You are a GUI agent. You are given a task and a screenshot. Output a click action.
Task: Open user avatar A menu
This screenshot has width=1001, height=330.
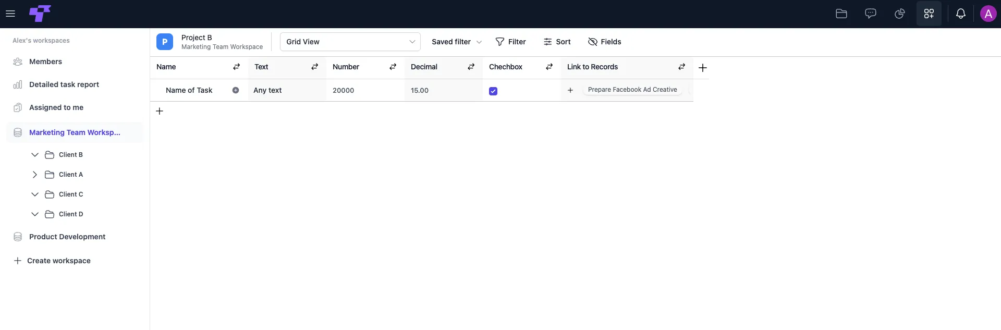(988, 14)
